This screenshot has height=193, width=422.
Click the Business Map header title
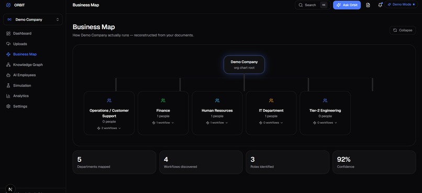click(x=86, y=5)
